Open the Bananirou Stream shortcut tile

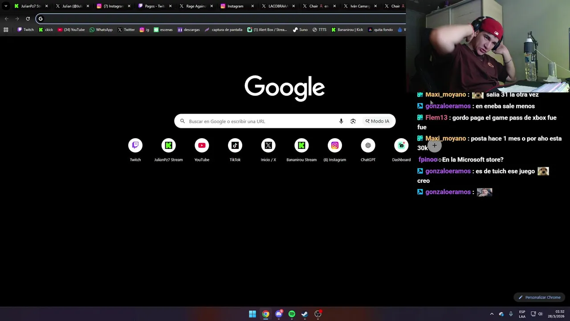point(301,150)
